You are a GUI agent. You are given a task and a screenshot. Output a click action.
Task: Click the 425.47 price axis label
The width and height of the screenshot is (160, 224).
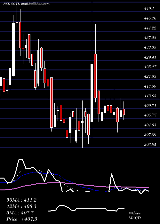[150, 67]
